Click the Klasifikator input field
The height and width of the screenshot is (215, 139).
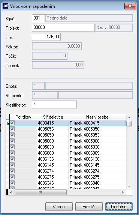[54, 104]
